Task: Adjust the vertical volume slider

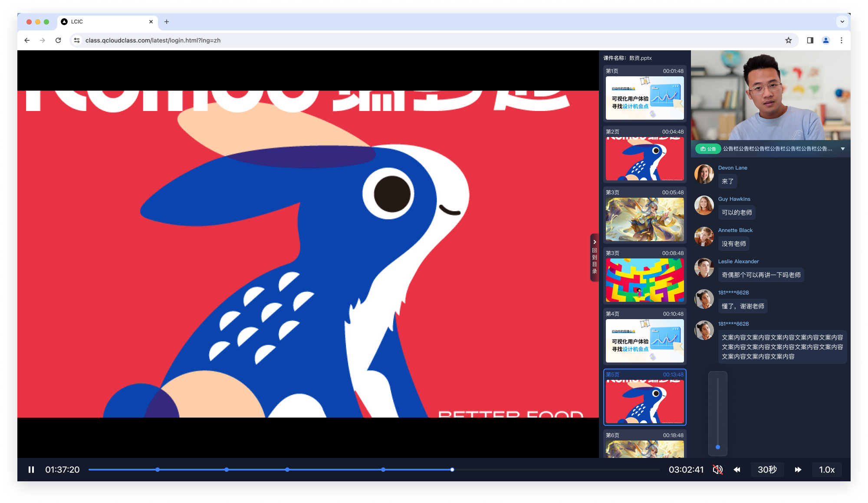Action: click(718, 447)
